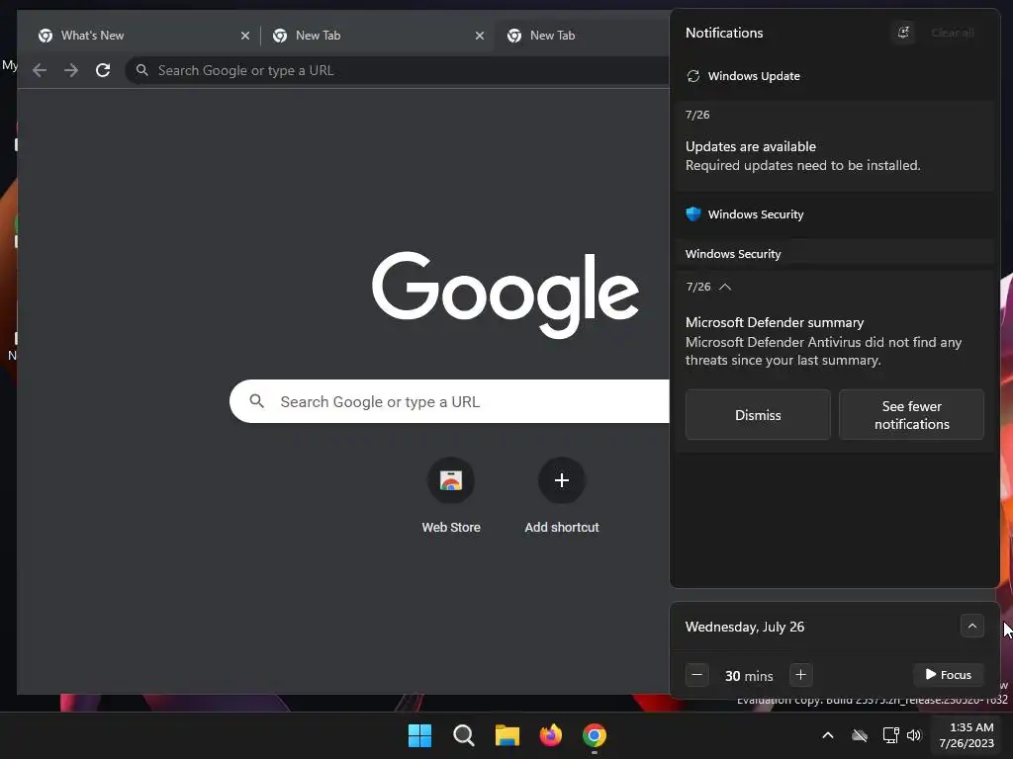
Task: Open the volume tray icon
Action: coord(913,735)
